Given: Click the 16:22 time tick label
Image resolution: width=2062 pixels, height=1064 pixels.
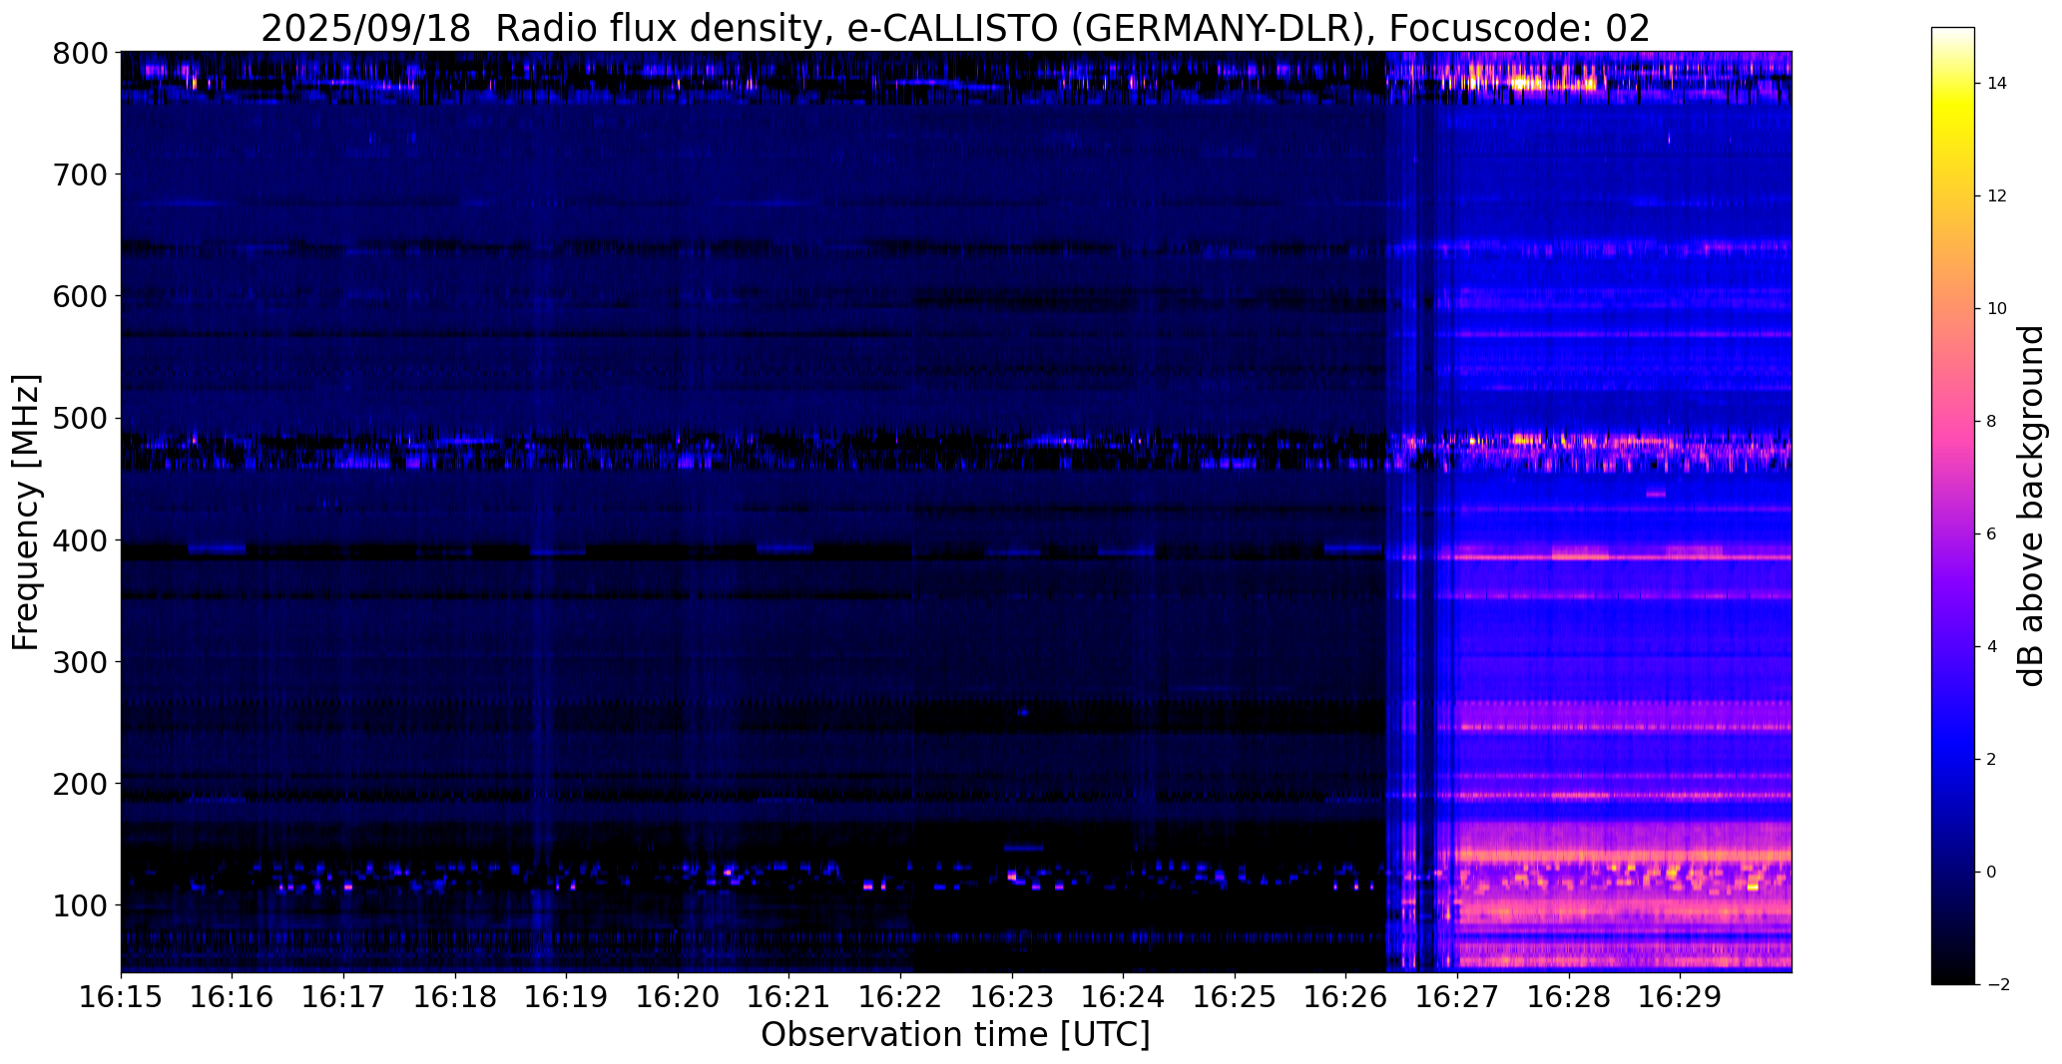Looking at the screenshot, I should [900, 997].
